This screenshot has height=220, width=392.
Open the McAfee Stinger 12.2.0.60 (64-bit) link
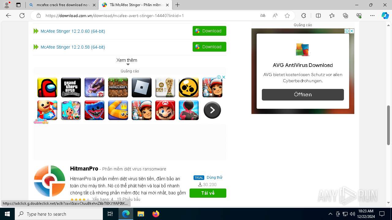[73, 31]
